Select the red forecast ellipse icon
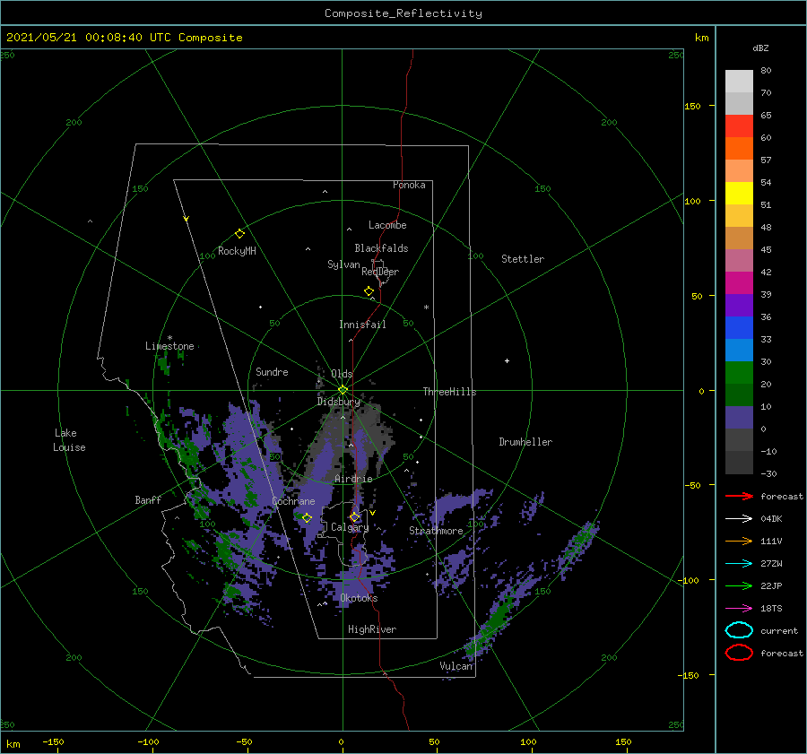The width and height of the screenshot is (807, 754). click(x=739, y=653)
